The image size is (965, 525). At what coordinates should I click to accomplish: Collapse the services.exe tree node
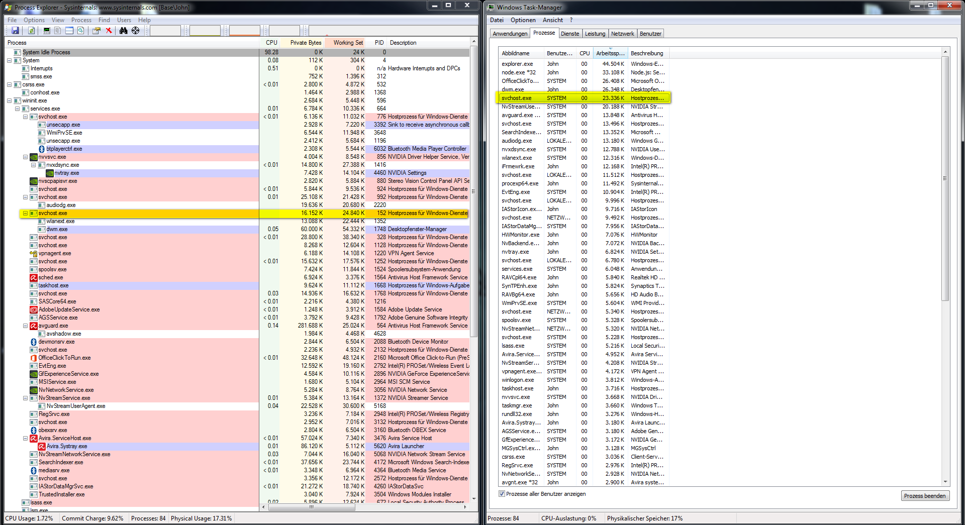[17, 109]
